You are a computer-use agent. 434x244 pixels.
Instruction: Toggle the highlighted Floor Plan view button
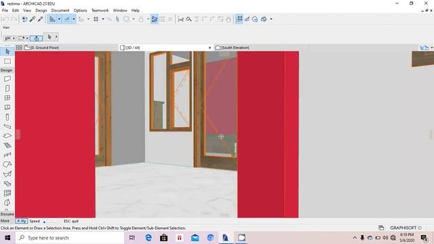239,19
